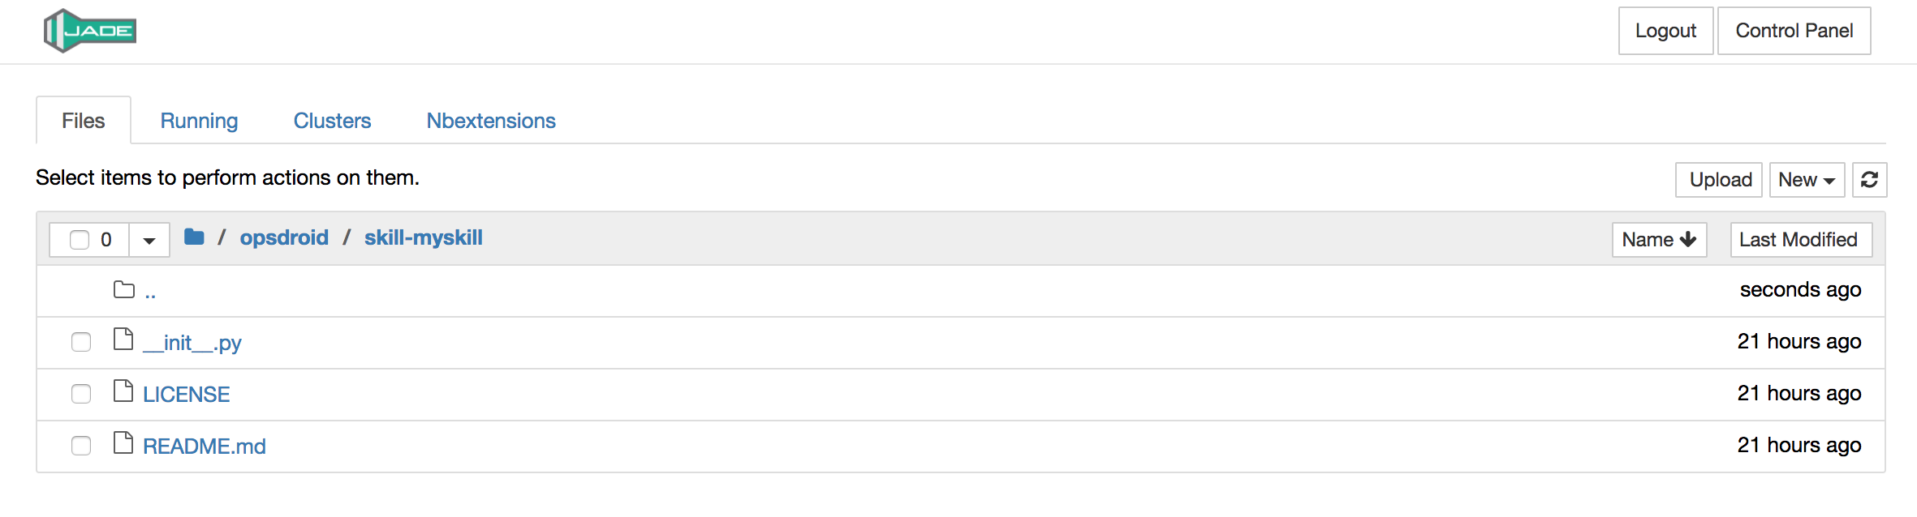Click the JADE logo
Viewport: 1917px width, 517px height.
[x=90, y=31]
